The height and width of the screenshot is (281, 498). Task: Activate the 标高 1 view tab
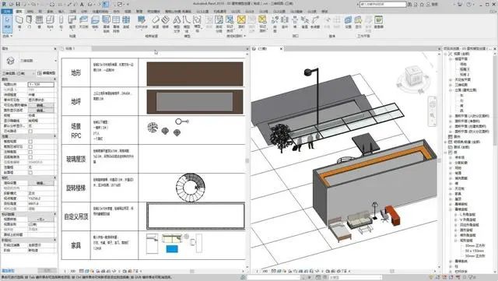[x=71, y=48]
